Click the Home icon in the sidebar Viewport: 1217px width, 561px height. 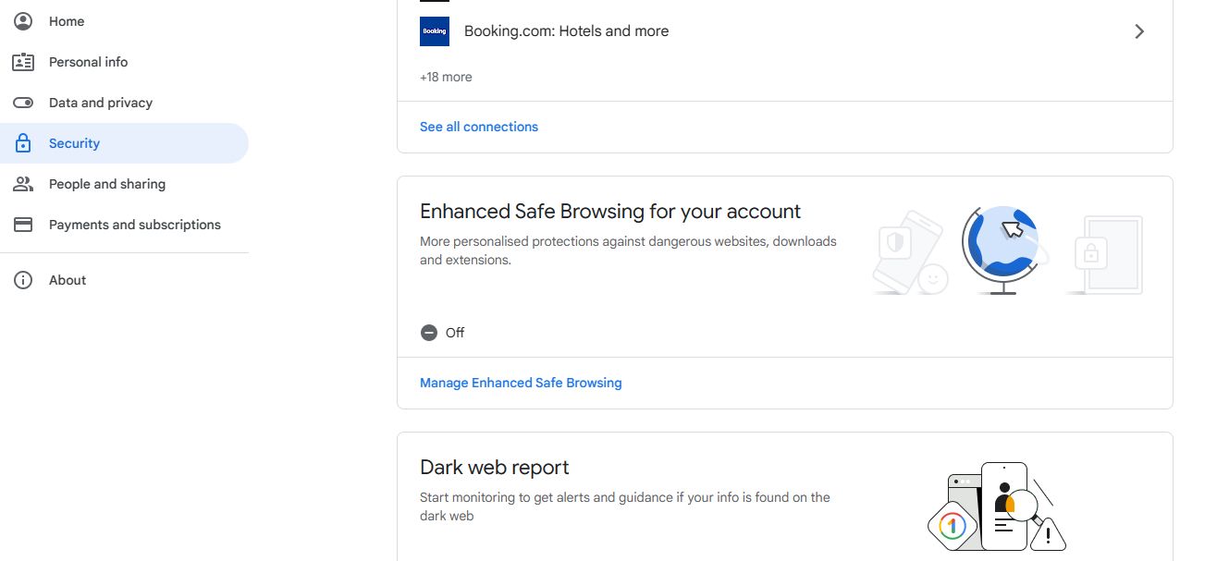click(23, 20)
